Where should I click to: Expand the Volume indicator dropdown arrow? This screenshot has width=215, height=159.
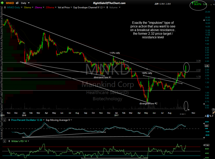pos(120,7)
